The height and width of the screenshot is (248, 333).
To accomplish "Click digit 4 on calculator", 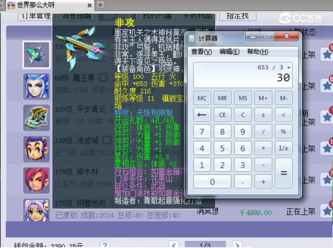I will [x=202, y=148].
